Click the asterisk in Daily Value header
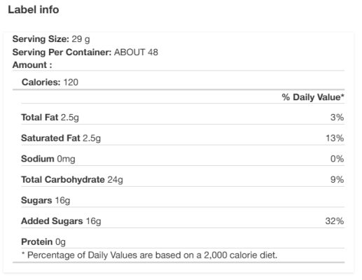 (342, 95)
